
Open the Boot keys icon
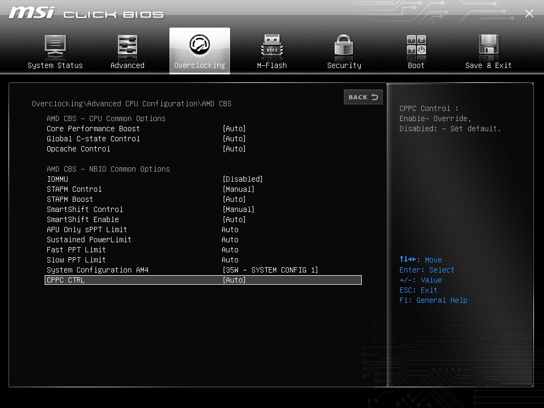[416, 45]
